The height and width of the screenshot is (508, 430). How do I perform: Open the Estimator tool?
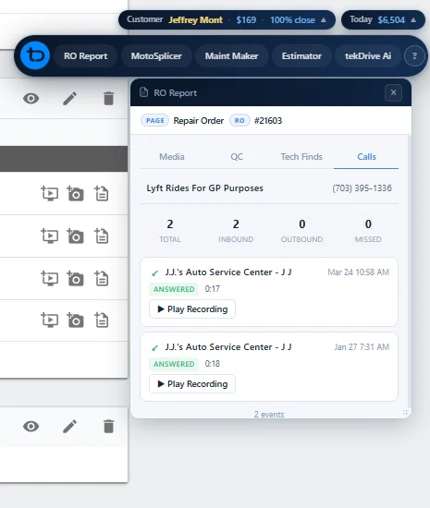pyautogui.click(x=301, y=56)
